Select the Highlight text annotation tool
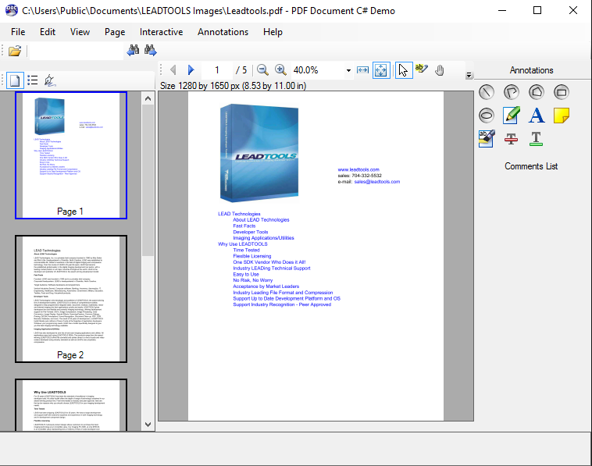 tap(487, 138)
